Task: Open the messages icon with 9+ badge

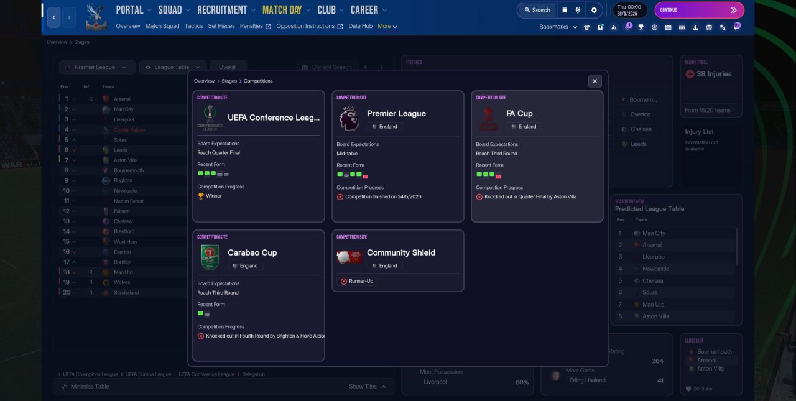Action: point(737,26)
